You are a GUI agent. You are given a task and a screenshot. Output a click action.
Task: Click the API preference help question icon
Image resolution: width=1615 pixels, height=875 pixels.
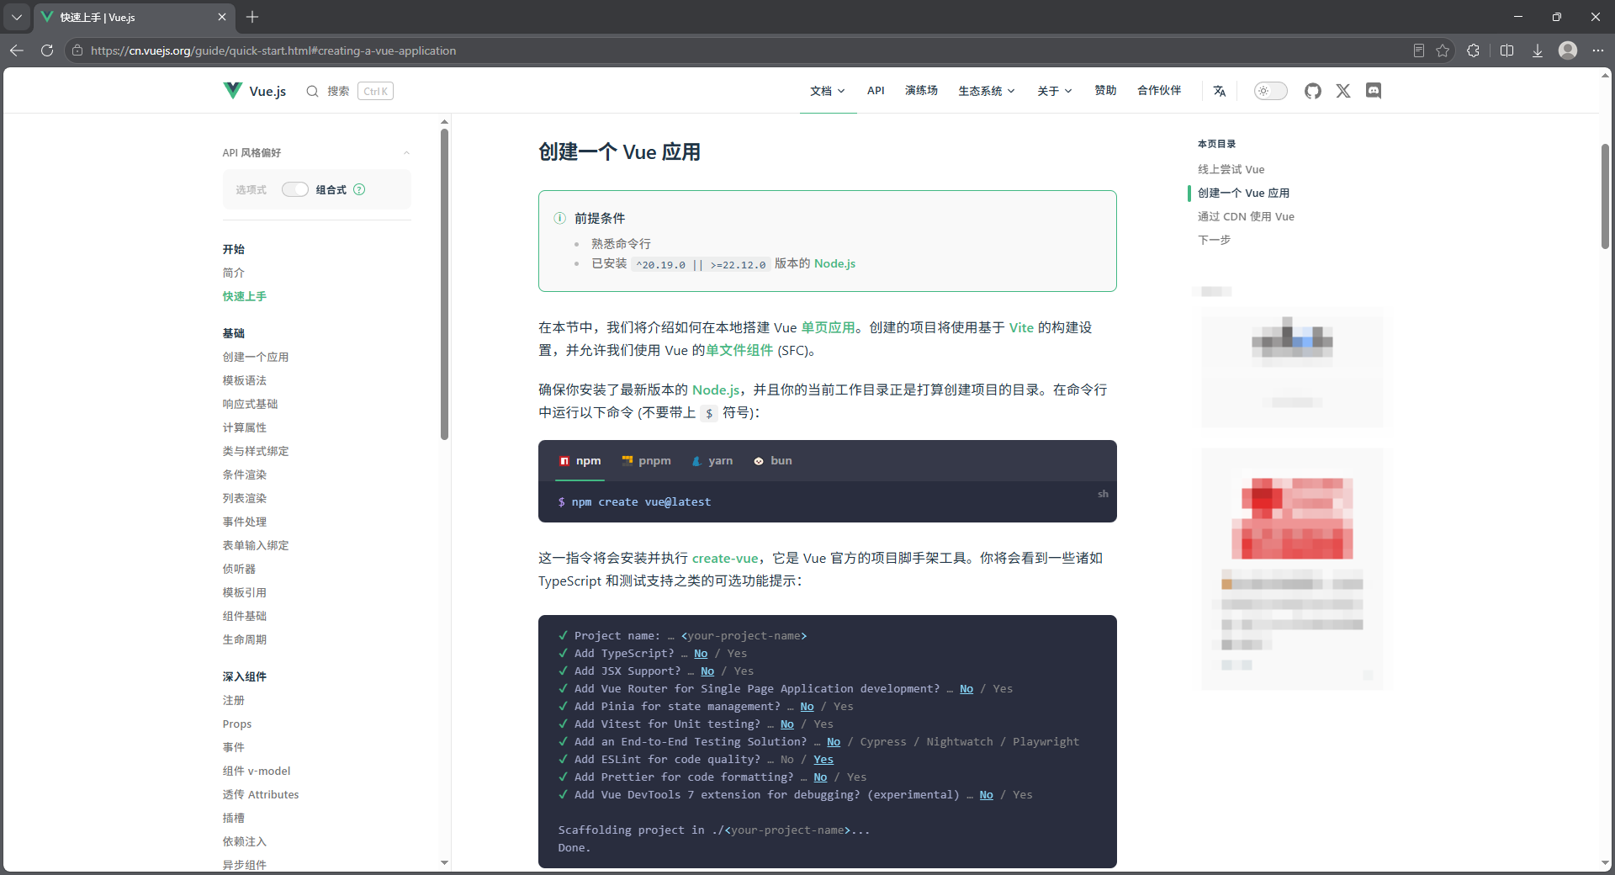(x=359, y=189)
